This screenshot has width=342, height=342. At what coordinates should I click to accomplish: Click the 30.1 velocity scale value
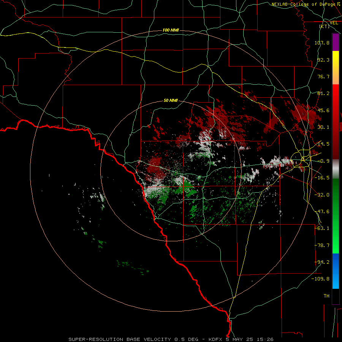[323, 127]
